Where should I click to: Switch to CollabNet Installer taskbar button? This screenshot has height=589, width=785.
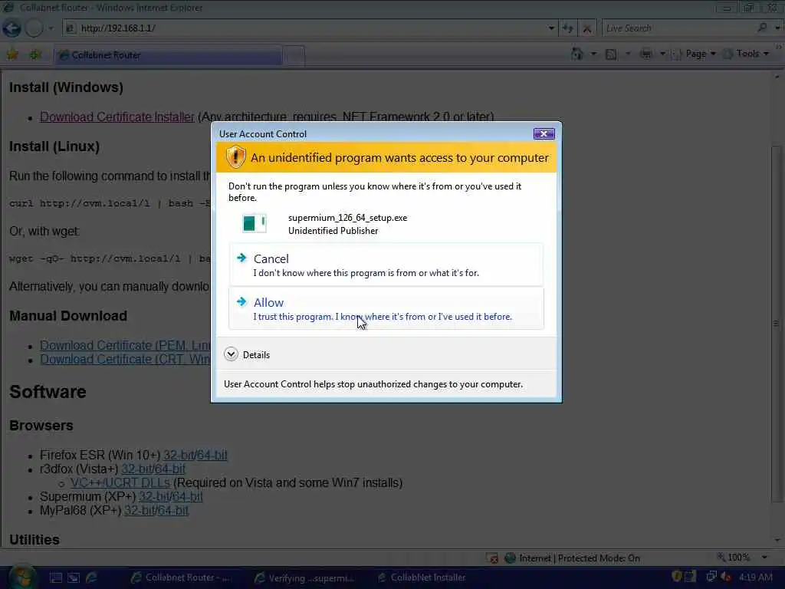[423, 577]
